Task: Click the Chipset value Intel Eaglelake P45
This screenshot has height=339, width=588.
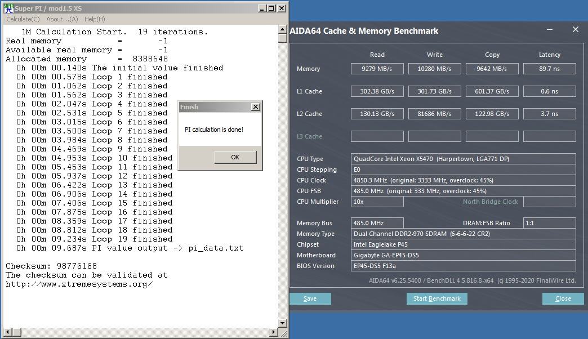Action: coord(464,244)
